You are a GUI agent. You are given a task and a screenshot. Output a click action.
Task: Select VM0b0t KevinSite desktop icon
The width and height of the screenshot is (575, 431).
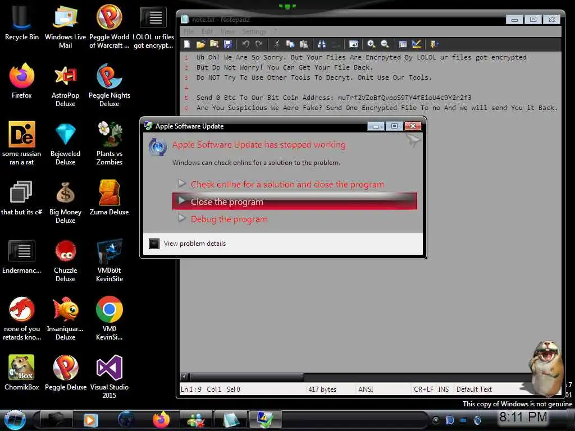coord(109,260)
